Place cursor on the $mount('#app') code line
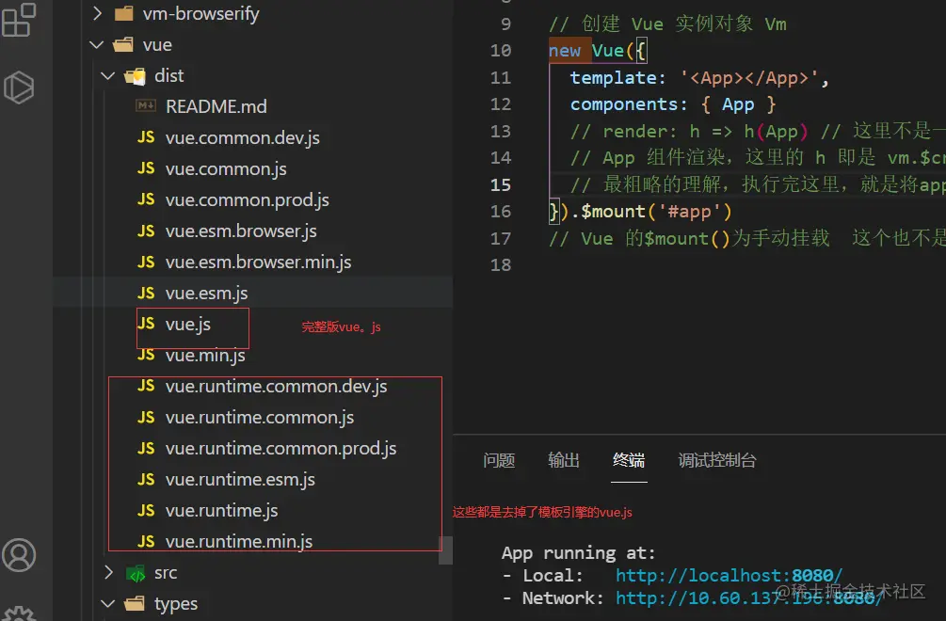946x621 pixels. point(639,212)
